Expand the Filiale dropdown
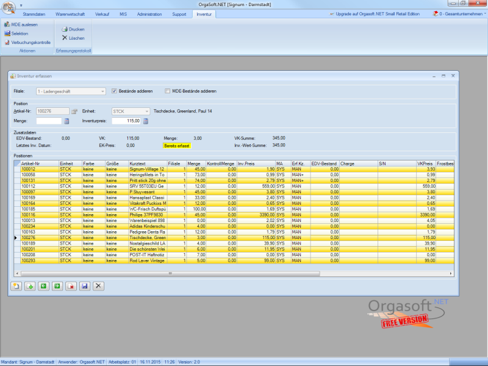 point(102,91)
